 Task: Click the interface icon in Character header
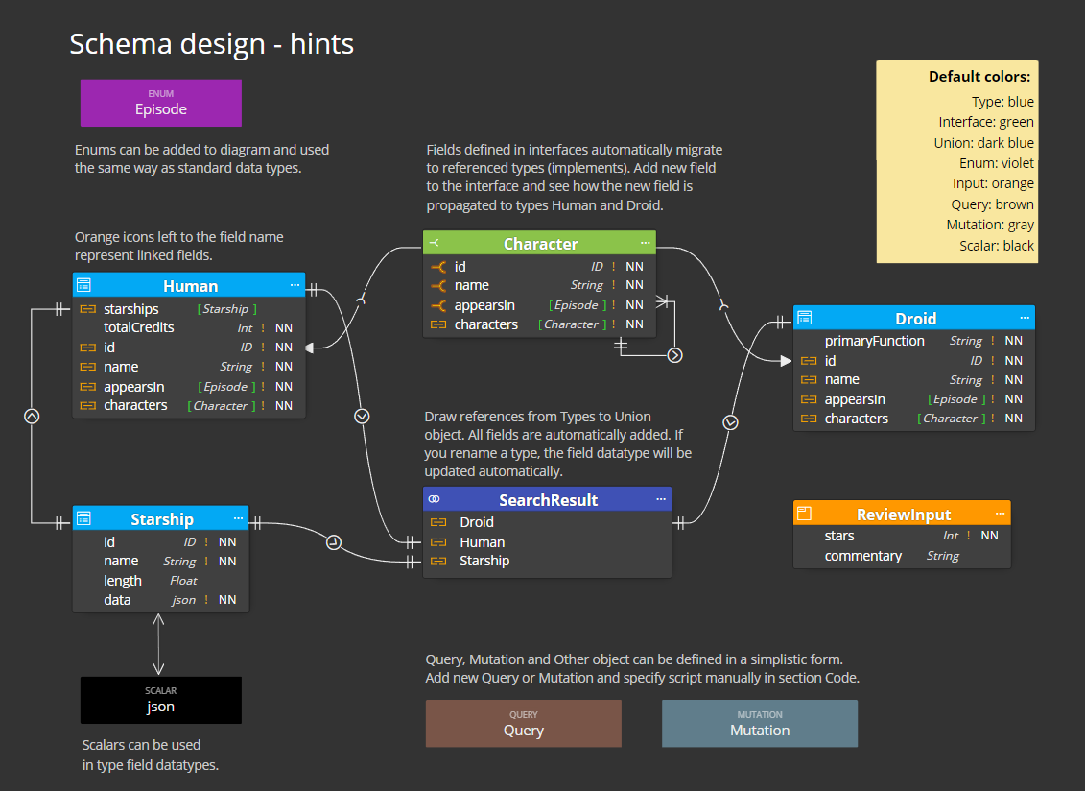[x=435, y=243]
